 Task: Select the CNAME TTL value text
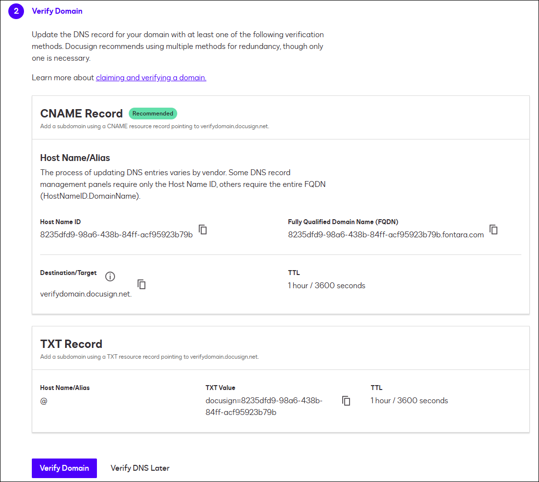327,285
